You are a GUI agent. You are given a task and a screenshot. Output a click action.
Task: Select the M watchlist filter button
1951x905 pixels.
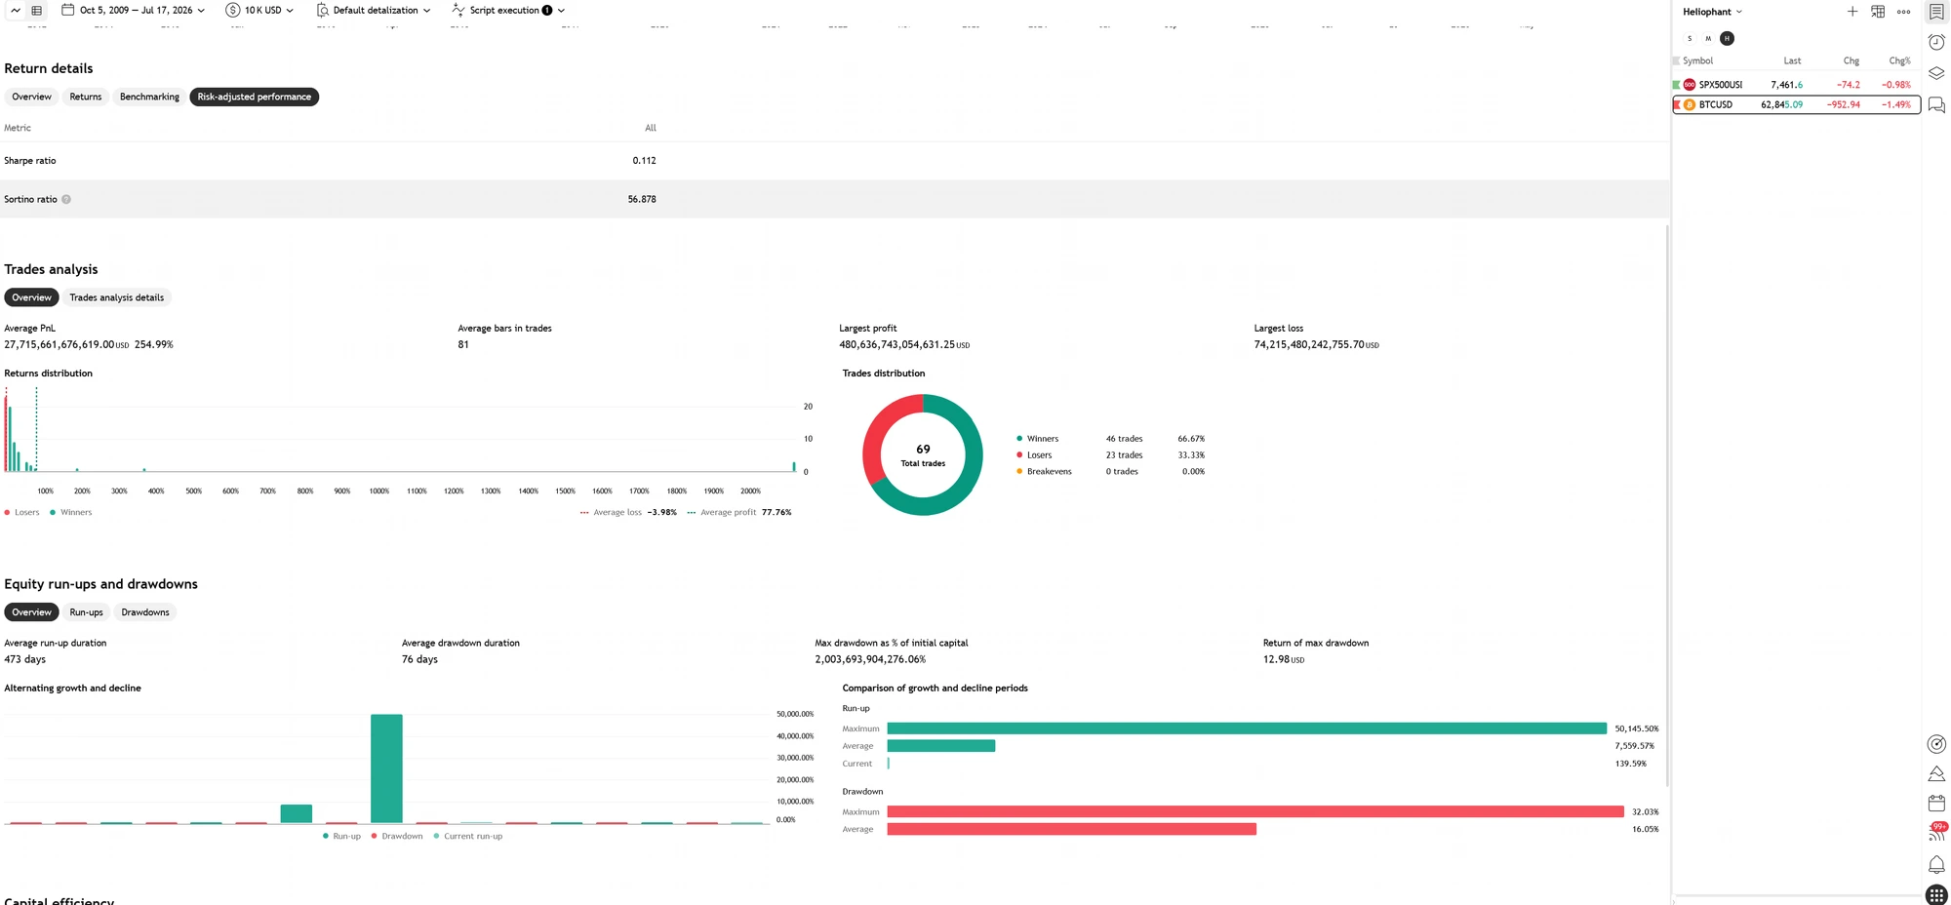click(x=1708, y=39)
